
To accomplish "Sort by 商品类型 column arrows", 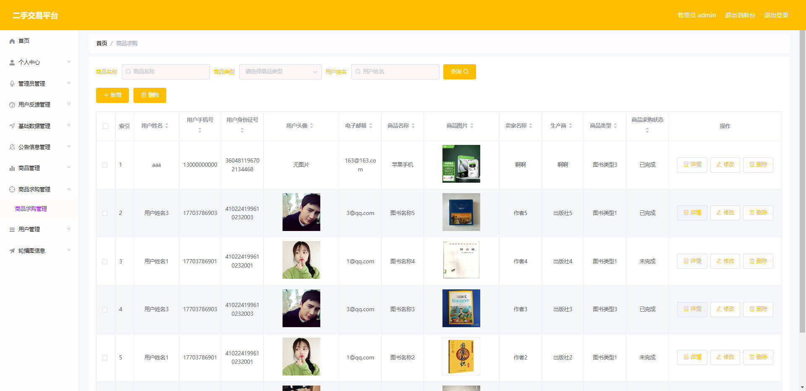I will pos(615,126).
